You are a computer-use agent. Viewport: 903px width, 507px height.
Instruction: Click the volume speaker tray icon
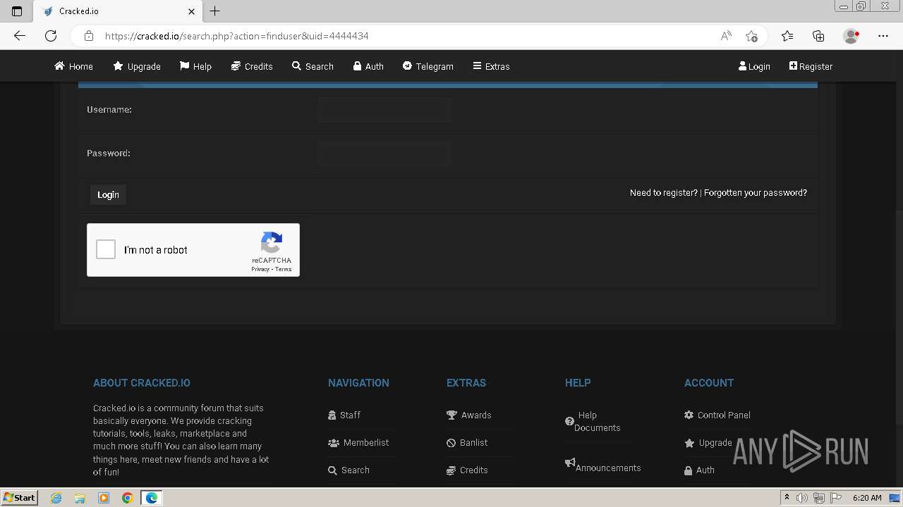coord(802,498)
